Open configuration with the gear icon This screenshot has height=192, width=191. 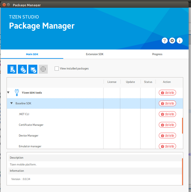(172, 41)
